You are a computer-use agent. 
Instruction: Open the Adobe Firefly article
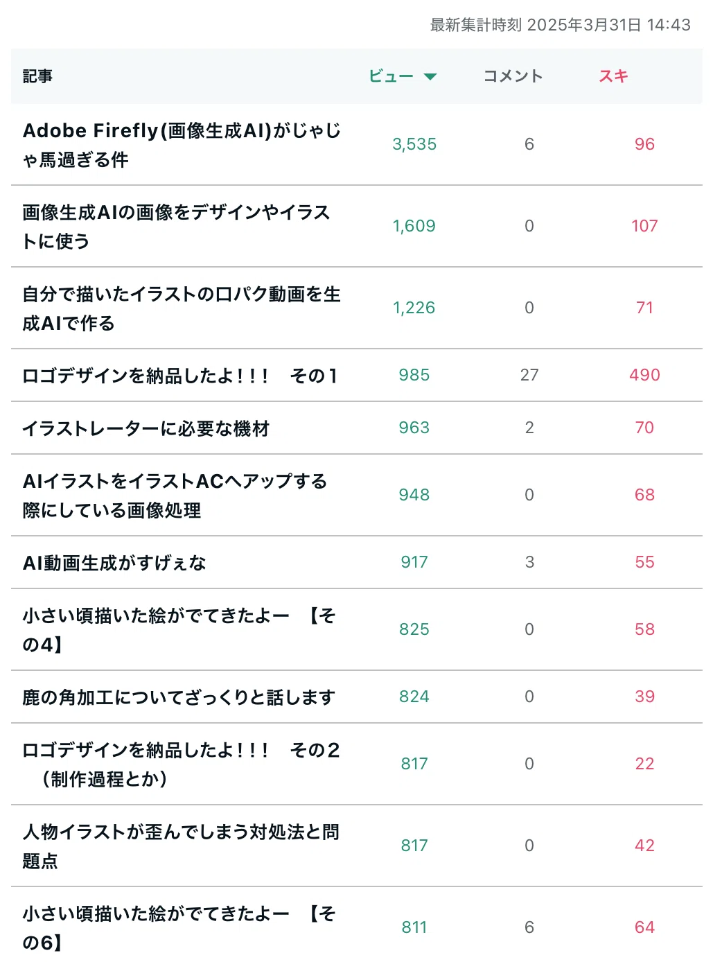point(182,145)
